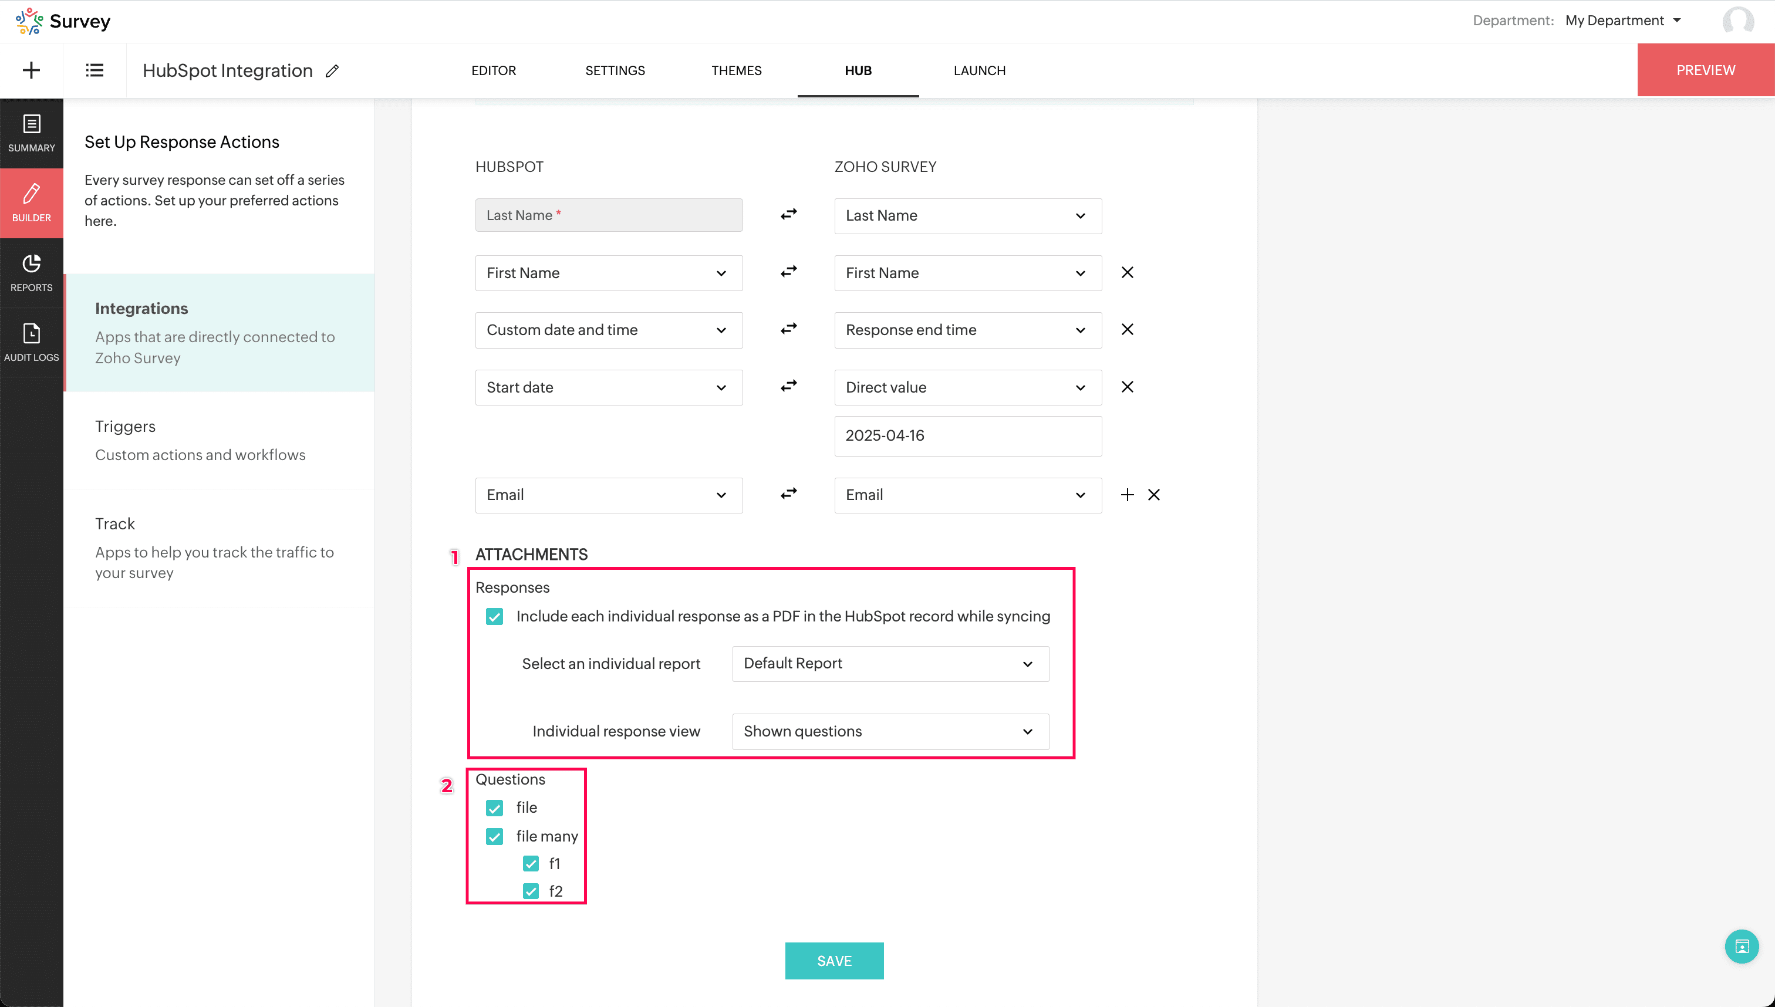1775x1007 pixels.
Task: Open HubSpot Custom date and time dropdown
Action: pyautogui.click(x=609, y=330)
